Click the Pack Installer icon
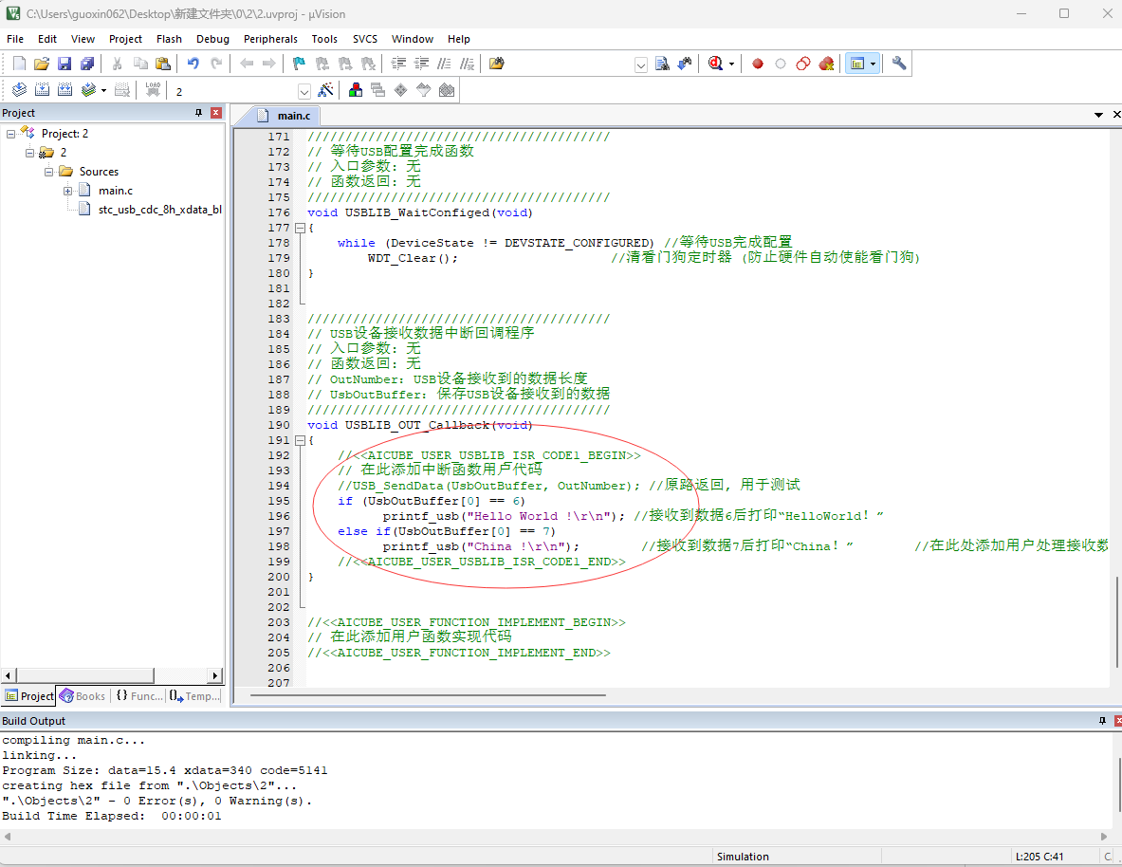Viewport: 1122px width, 867px height. pyautogui.click(x=447, y=90)
